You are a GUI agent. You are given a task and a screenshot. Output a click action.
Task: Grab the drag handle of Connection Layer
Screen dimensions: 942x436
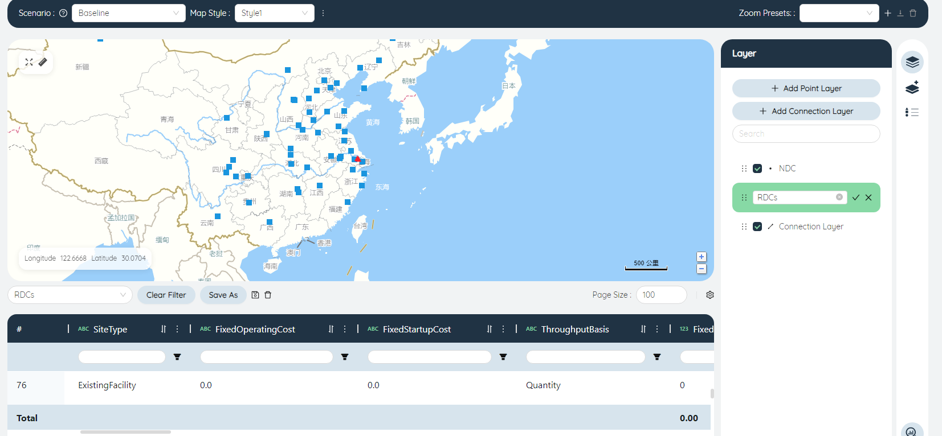[x=744, y=227]
